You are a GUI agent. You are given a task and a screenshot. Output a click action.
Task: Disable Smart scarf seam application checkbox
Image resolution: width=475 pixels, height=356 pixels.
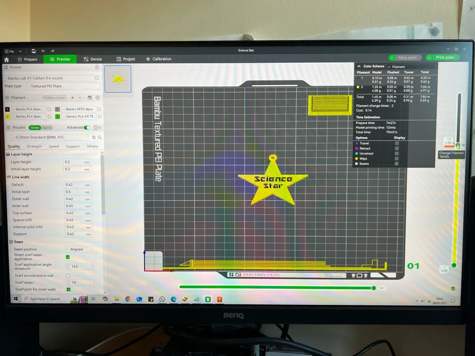coord(68,257)
